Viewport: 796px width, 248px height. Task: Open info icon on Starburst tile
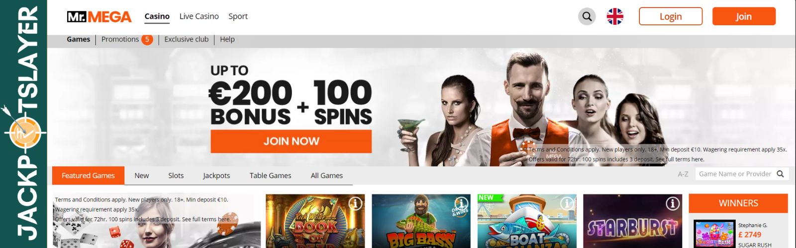pyautogui.click(x=673, y=203)
